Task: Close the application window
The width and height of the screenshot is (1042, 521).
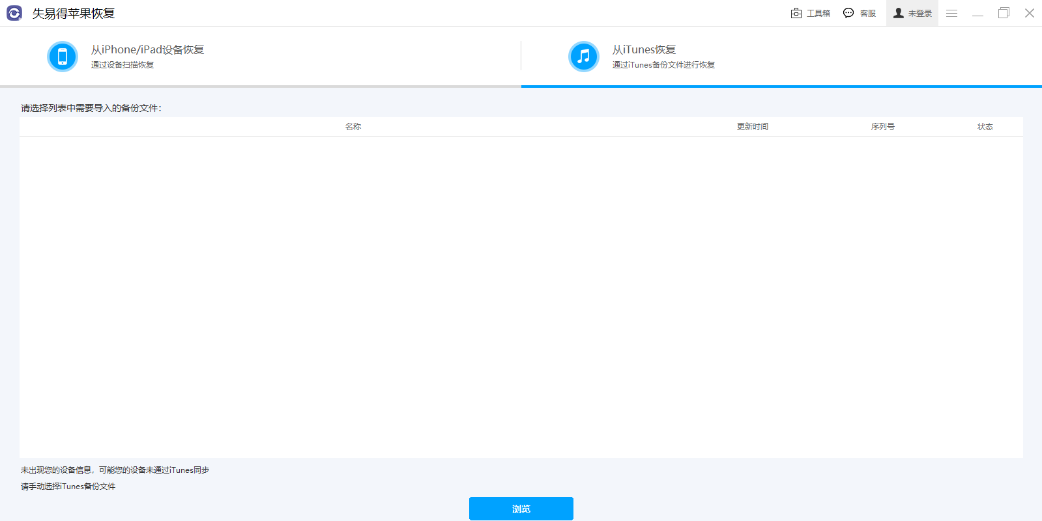Action: tap(1029, 13)
